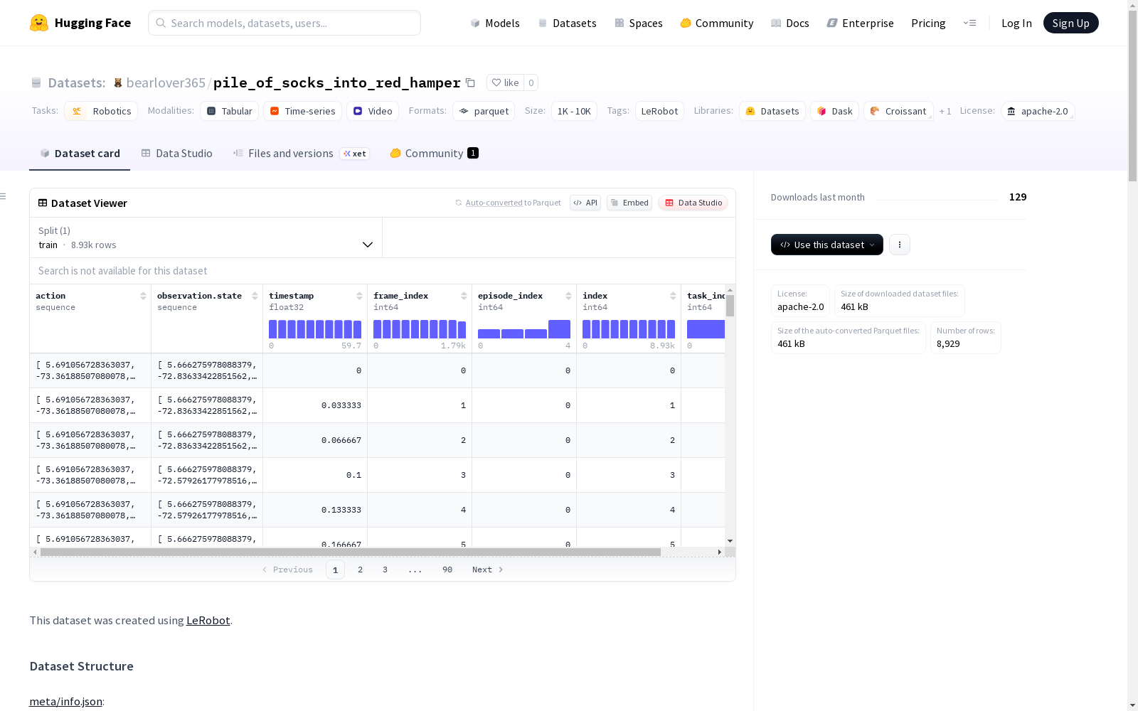This screenshot has height=711, width=1138.
Task: Click the page 1 pagination button
Action: click(335, 570)
